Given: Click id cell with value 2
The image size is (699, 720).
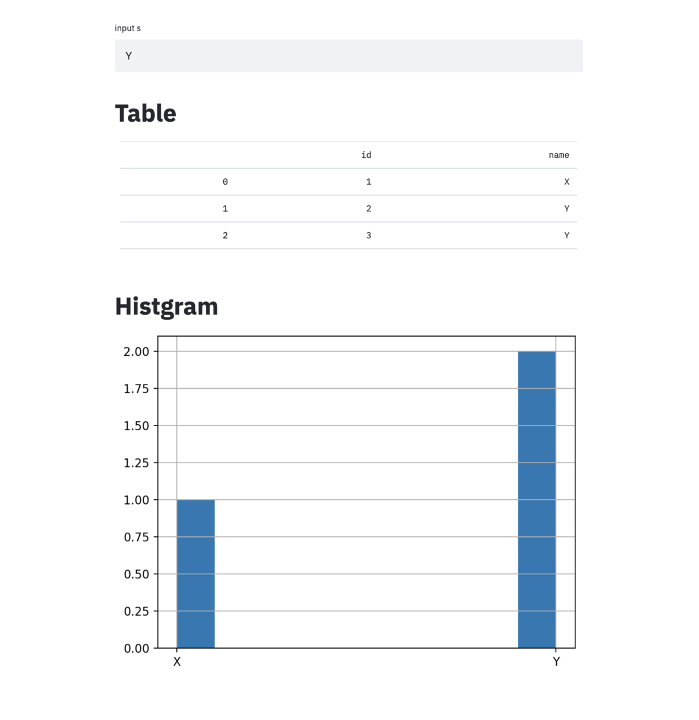Looking at the screenshot, I should coord(368,209).
